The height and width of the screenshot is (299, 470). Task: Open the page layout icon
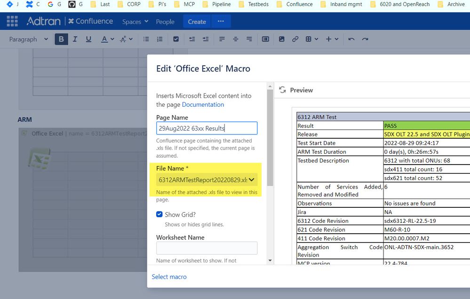[265, 39]
